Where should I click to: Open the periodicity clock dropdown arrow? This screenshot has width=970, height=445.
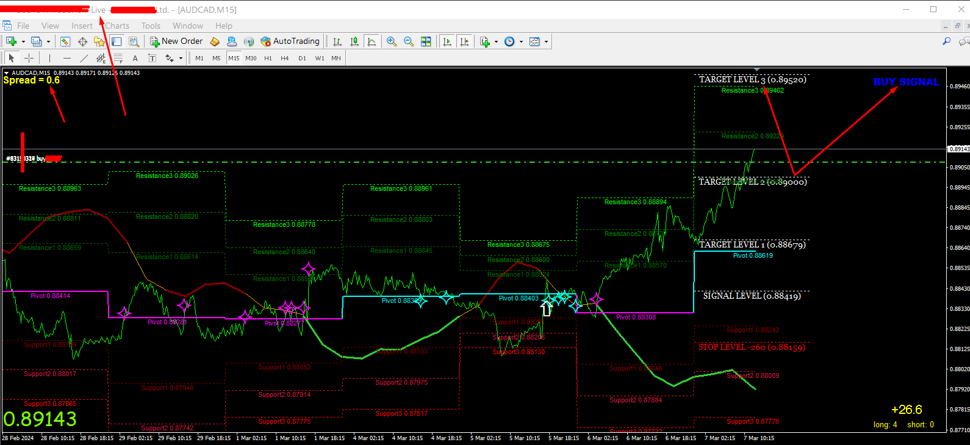point(521,41)
